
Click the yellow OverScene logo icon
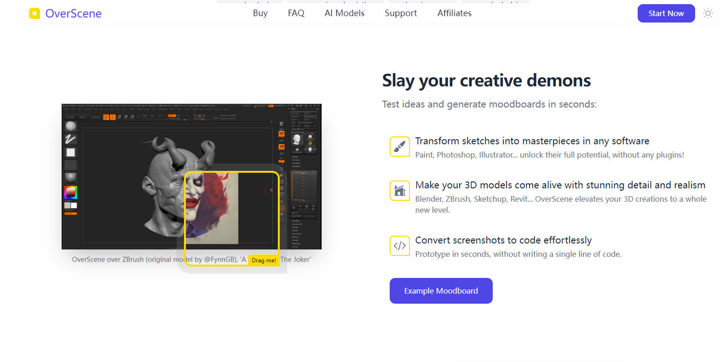(x=35, y=13)
